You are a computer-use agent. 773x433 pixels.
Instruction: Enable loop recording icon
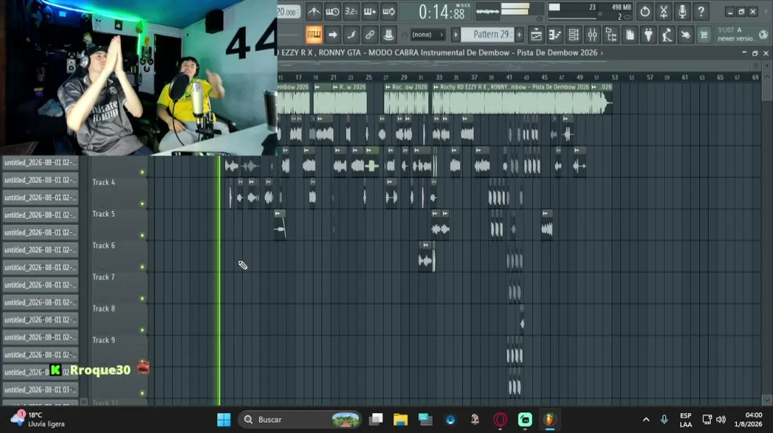388,11
